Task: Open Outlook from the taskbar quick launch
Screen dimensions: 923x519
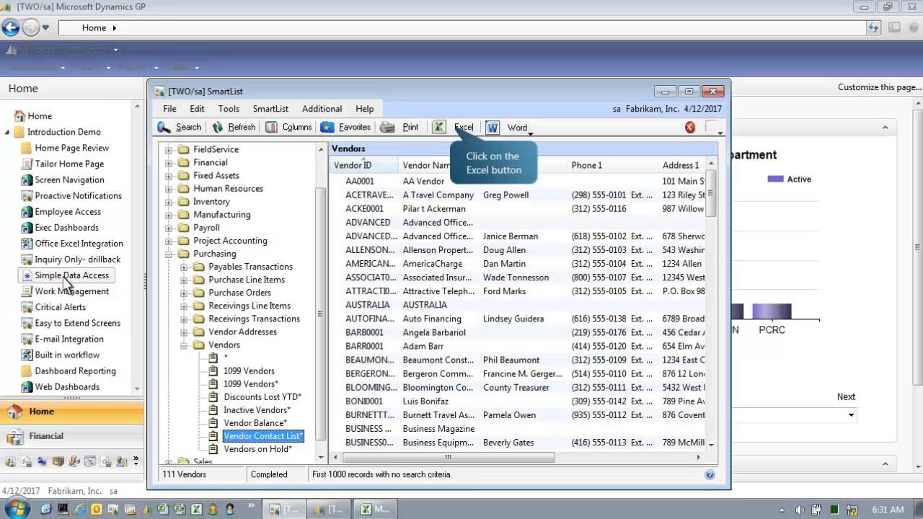Action: click(x=96, y=510)
